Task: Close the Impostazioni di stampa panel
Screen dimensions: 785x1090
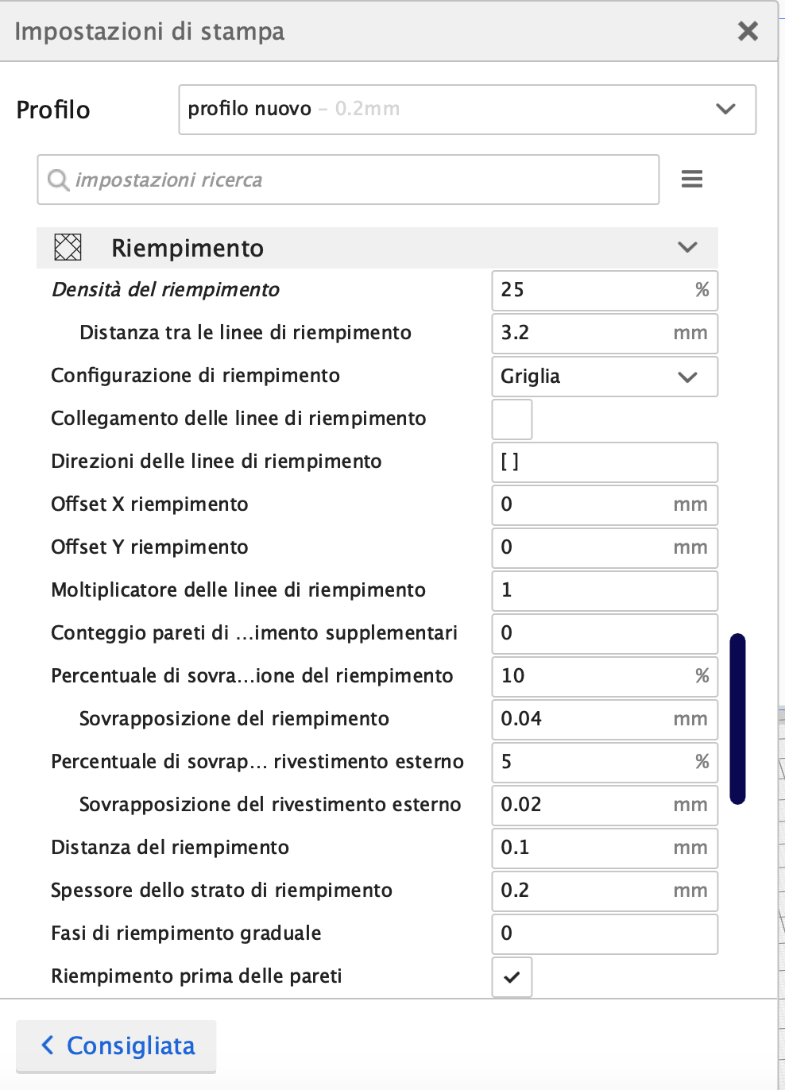Action: [748, 31]
